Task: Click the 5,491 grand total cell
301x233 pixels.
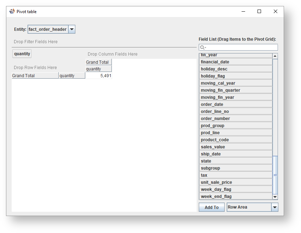Action: (x=99, y=76)
